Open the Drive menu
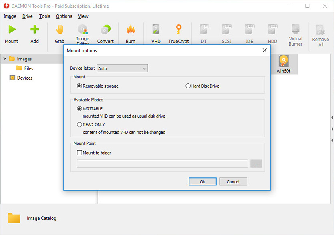The width and height of the screenshot is (334, 235). tap(28, 16)
